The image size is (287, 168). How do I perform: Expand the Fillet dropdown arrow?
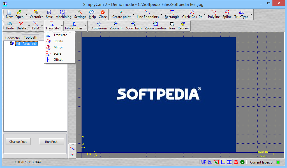[x=42, y=26]
